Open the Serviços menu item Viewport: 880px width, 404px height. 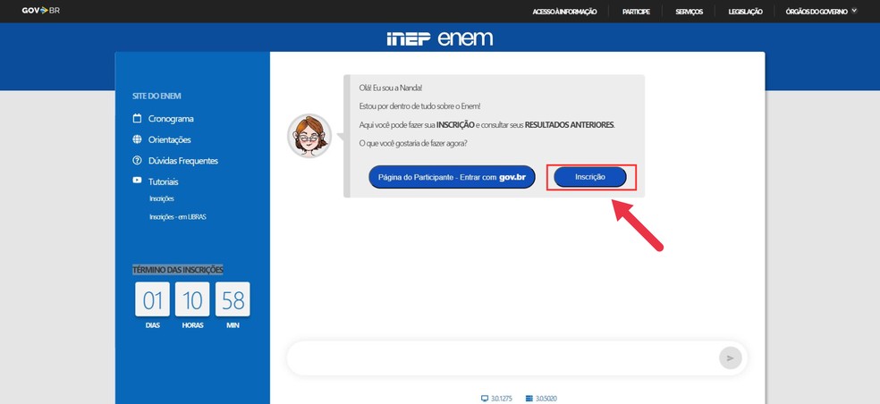pos(690,12)
